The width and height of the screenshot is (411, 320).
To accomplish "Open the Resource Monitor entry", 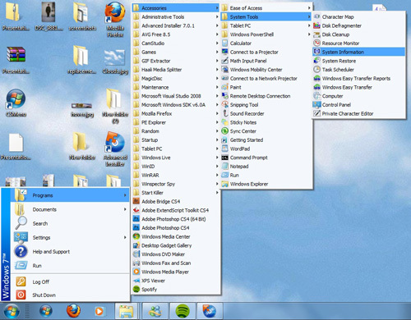I will [358, 43].
